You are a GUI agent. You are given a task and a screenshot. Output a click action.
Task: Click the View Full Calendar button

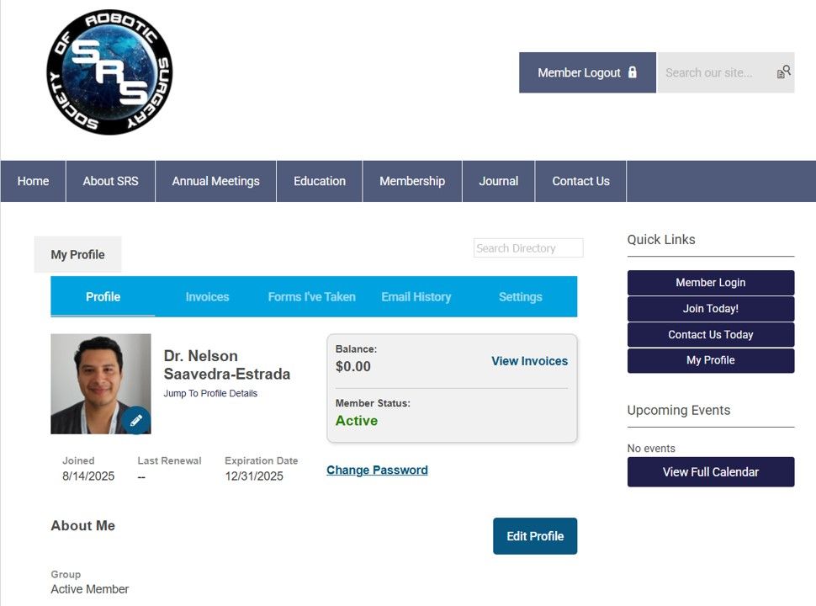click(x=710, y=472)
